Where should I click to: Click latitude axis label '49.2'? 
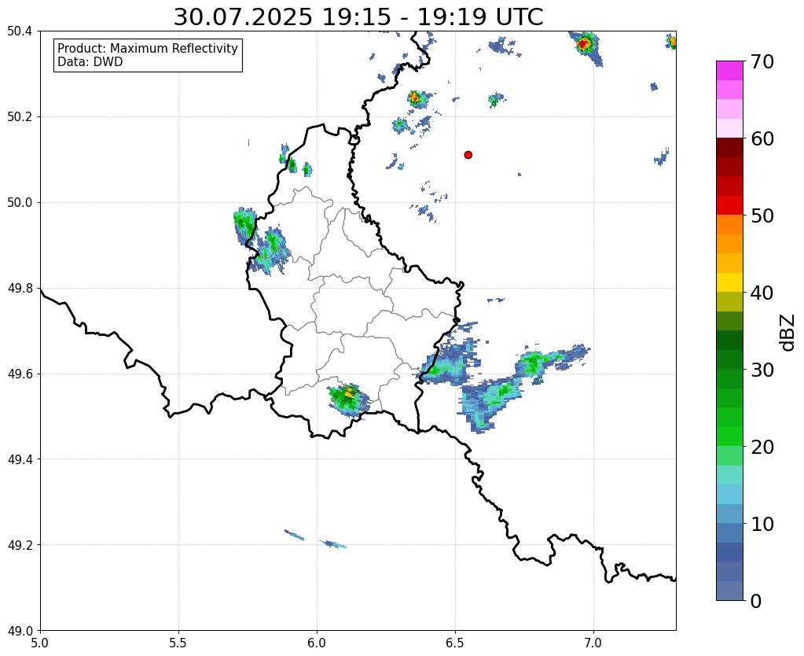[x=20, y=545]
